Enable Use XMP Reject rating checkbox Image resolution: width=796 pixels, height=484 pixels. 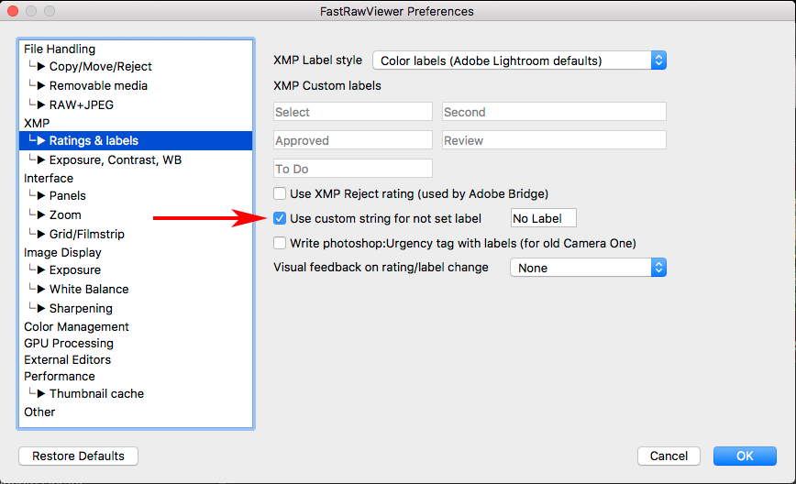(281, 193)
